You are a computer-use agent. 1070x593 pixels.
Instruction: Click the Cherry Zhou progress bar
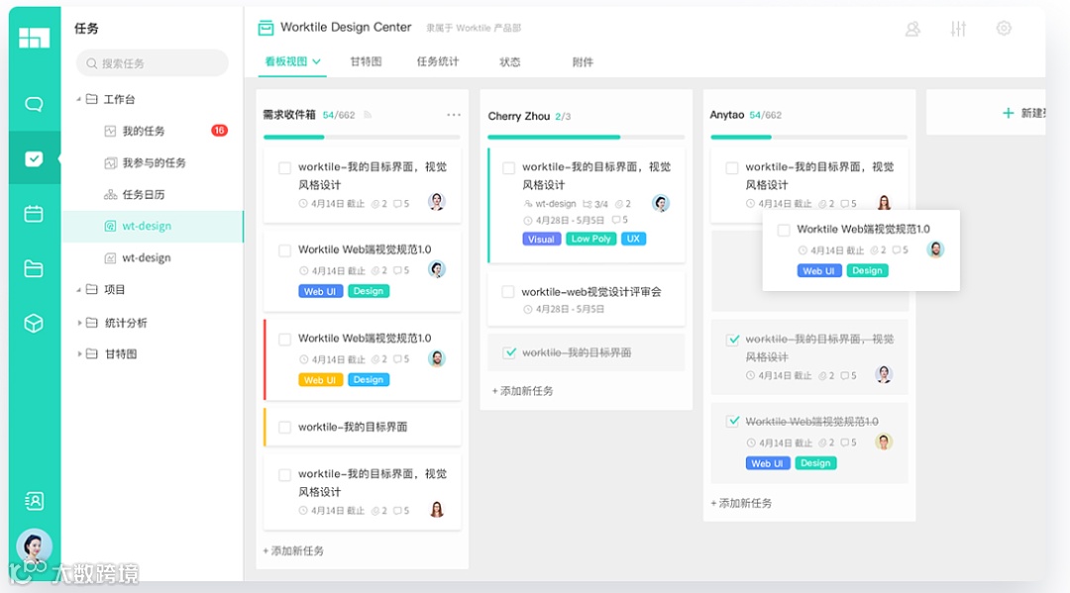click(587, 137)
